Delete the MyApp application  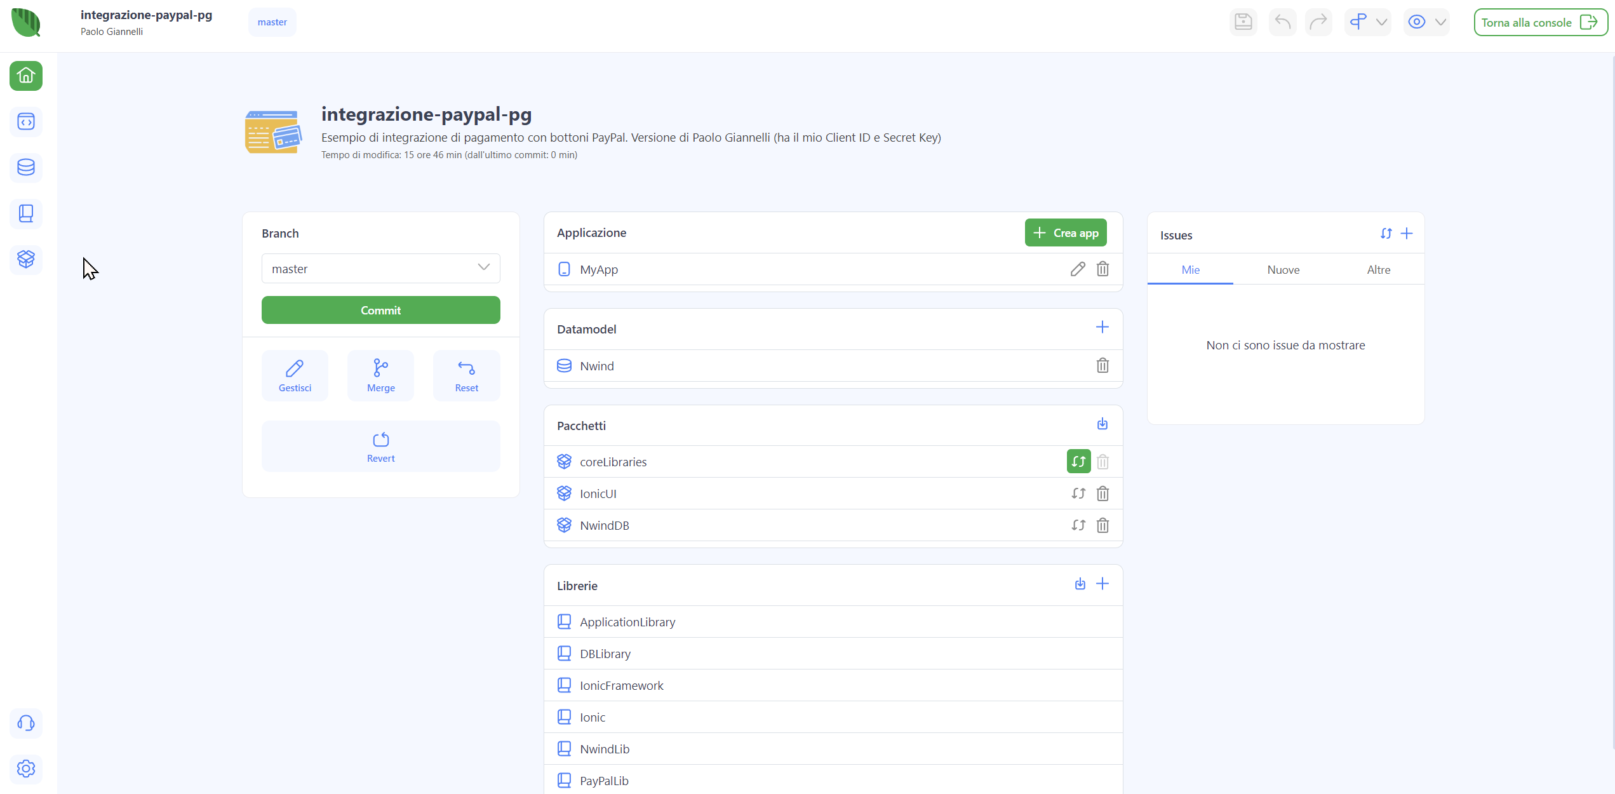click(1102, 269)
